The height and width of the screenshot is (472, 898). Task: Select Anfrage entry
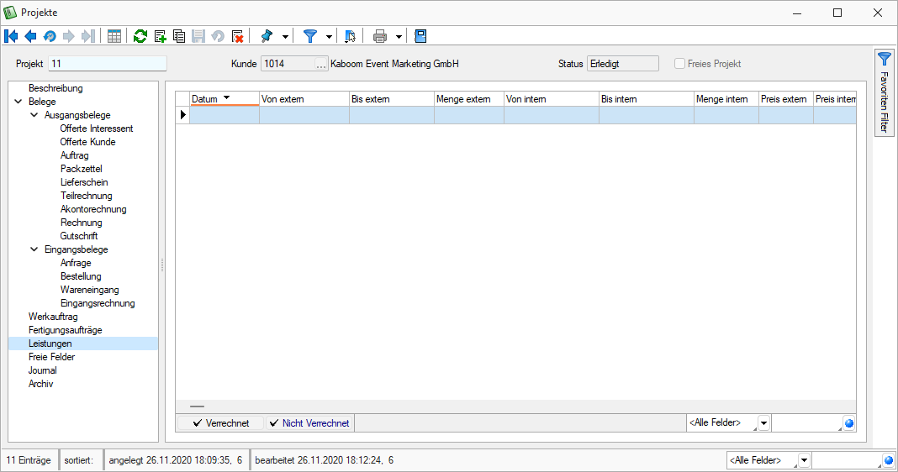tap(76, 263)
